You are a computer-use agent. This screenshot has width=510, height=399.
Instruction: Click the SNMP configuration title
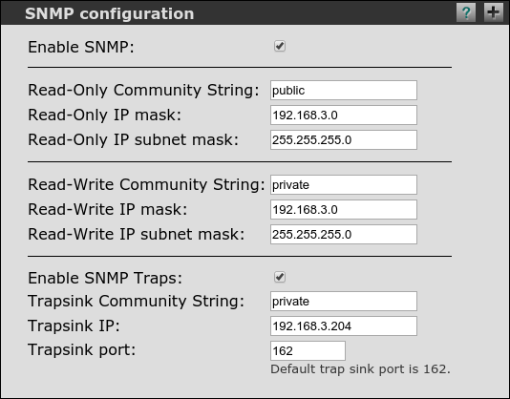click(109, 13)
